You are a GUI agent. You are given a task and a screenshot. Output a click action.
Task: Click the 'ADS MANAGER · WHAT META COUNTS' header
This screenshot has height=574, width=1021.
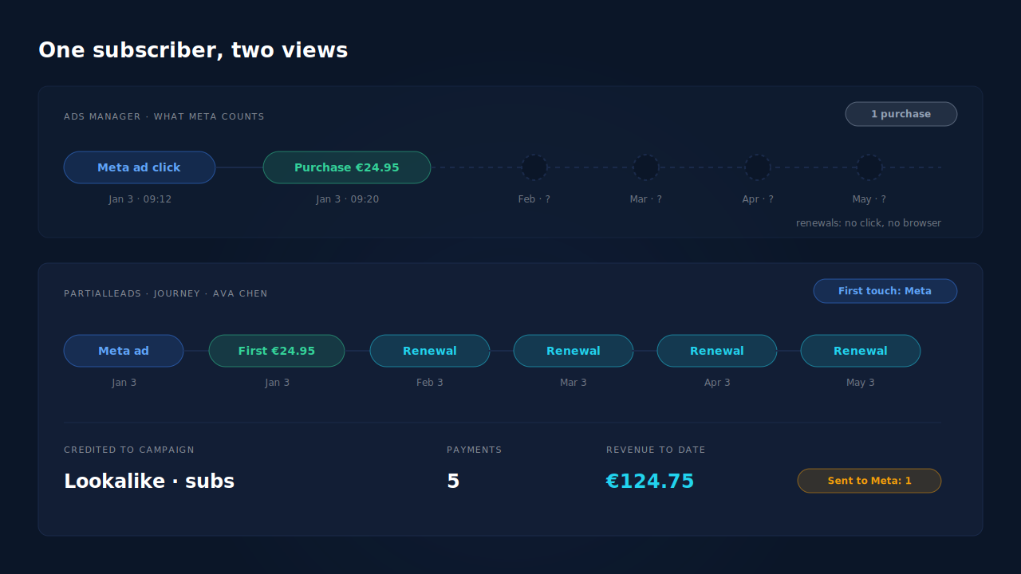pyautogui.click(x=164, y=117)
